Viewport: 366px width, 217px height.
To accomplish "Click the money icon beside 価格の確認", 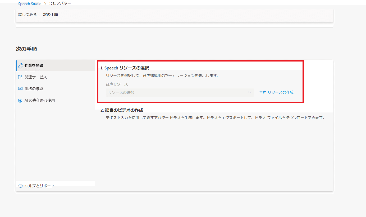I will [20, 89].
